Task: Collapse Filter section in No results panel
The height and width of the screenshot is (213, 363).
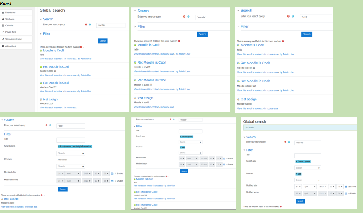Action: pos(244,150)
